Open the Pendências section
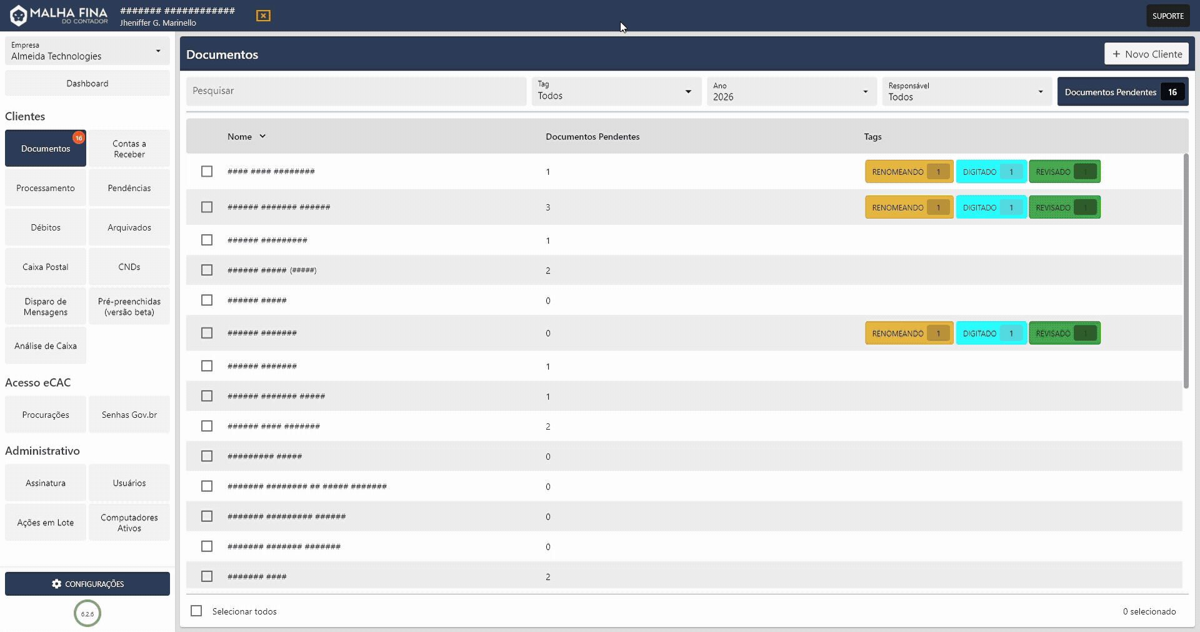This screenshot has width=1200, height=632. point(129,188)
